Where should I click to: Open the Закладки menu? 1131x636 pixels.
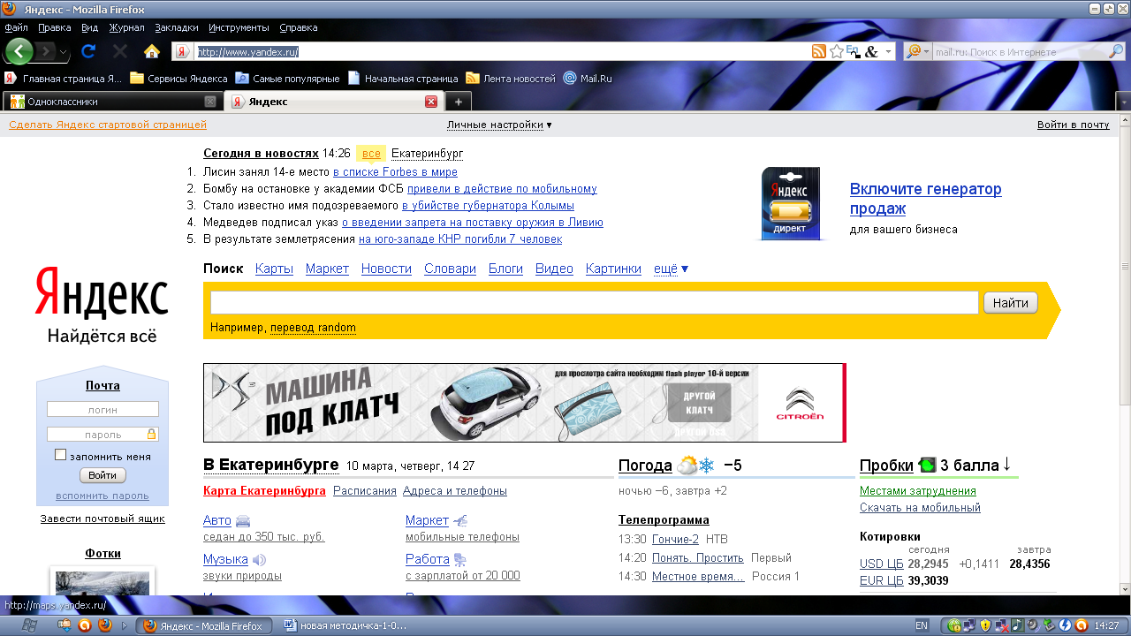pyautogui.click(x=177, y=27)
